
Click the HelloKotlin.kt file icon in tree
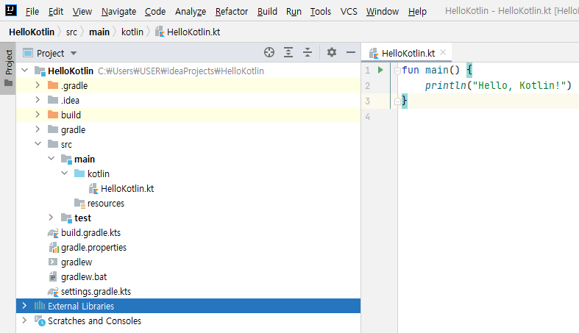tap(93, 188)
